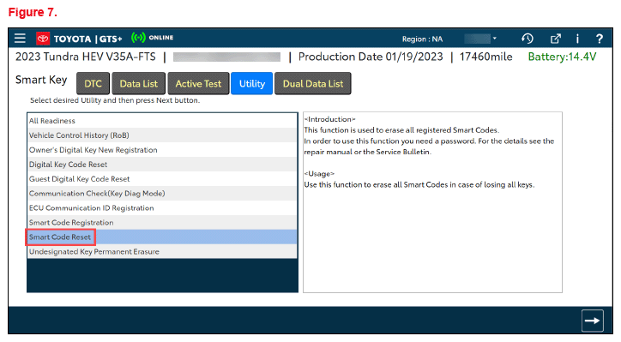
Task: Select Owner's Digital Key New Registration
Action: [162, 150]
